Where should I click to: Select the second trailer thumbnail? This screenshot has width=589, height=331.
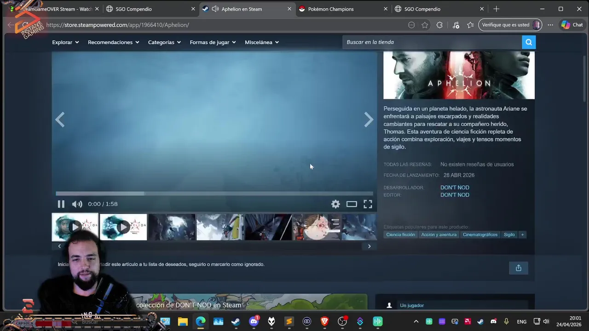[x=123, y=227]
